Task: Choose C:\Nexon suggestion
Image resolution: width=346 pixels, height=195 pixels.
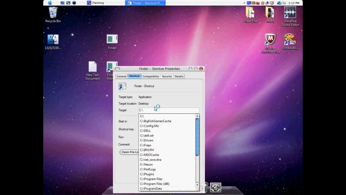Action: (167, 165)
